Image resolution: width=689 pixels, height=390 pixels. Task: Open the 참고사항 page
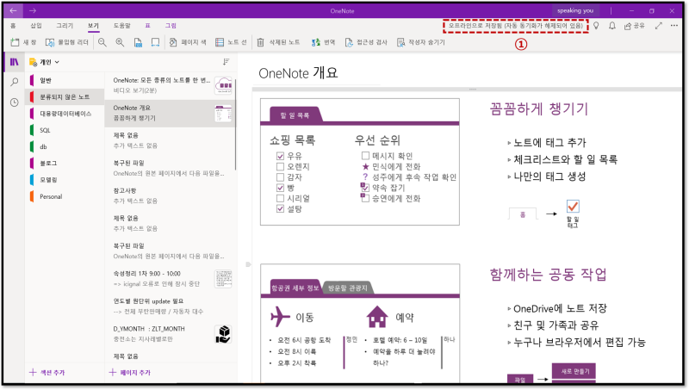[170, 196]
